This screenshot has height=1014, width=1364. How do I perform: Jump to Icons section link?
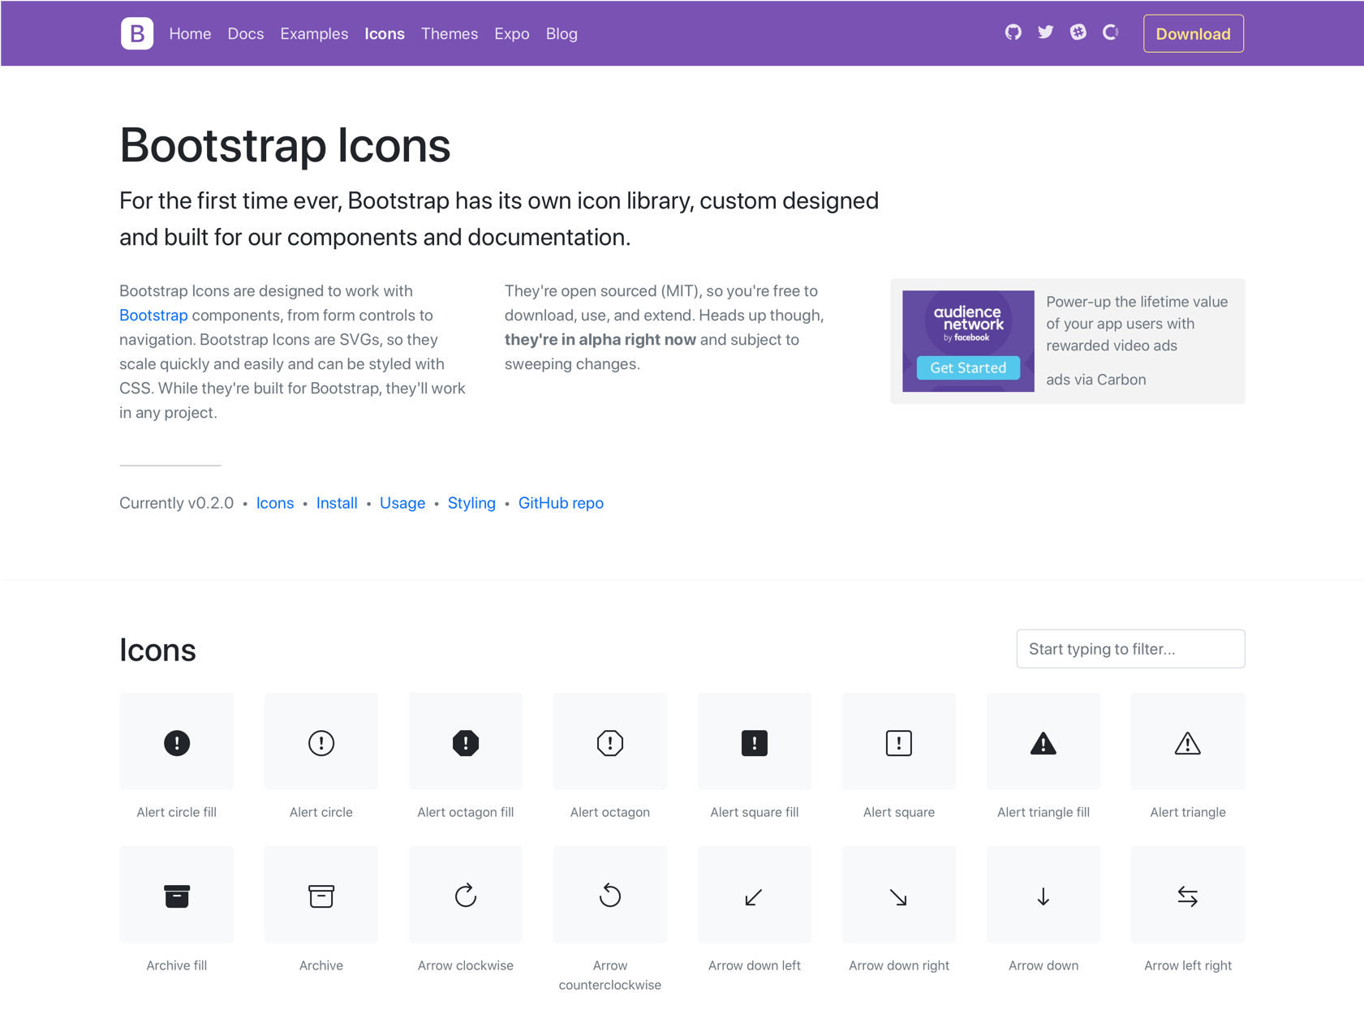tap(275, 503)
